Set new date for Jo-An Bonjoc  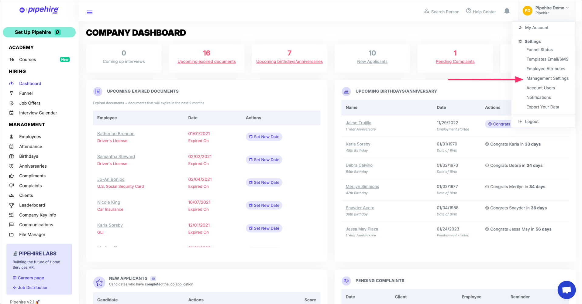tap(264, 183)
